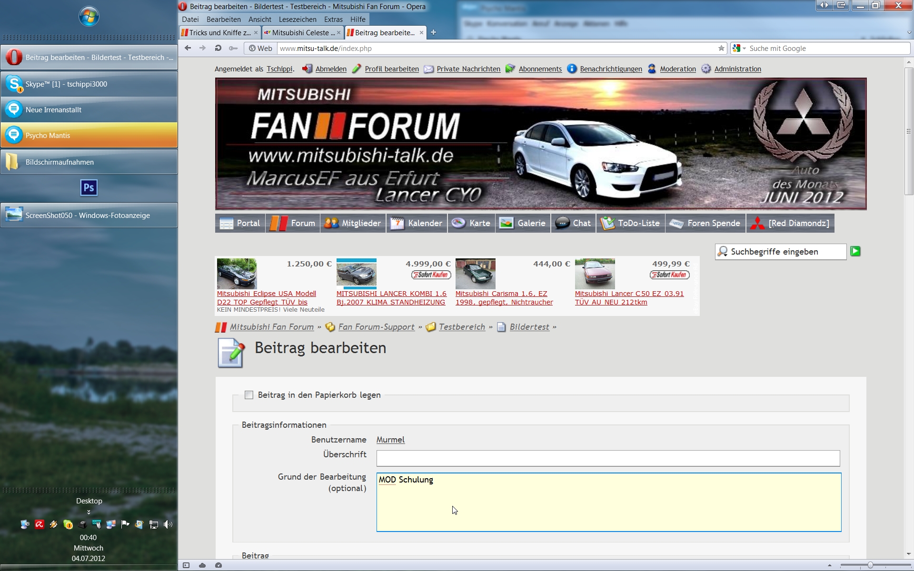
Task: Open the network connection tray icon
Action: coord(154,524)
